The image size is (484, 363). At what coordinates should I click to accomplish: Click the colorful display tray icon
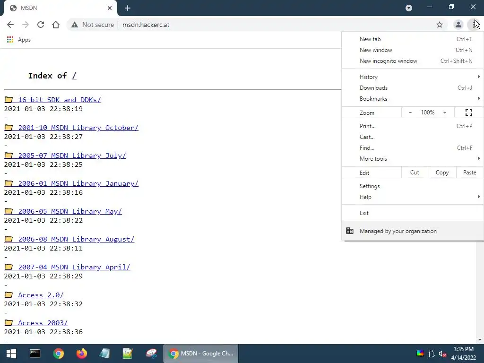point(420,354)
